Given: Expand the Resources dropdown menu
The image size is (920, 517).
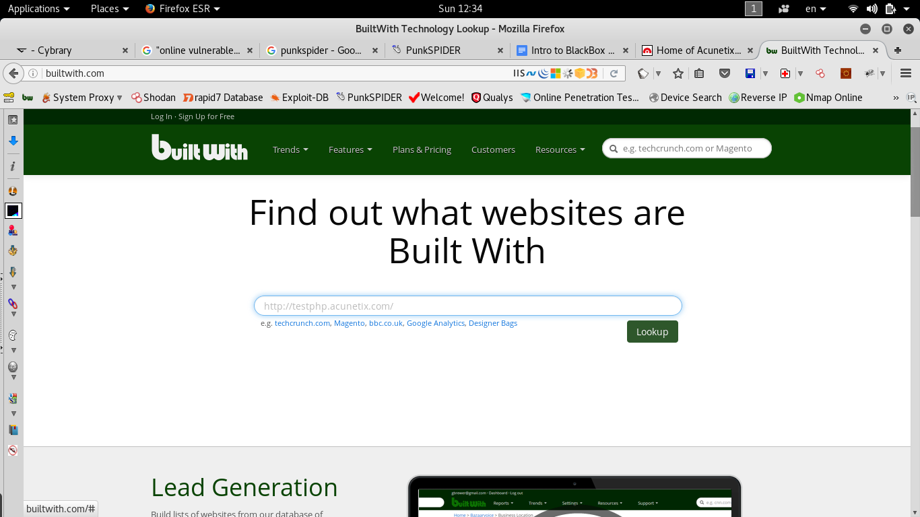Looking at the screenshot, I should click(560, 149).
